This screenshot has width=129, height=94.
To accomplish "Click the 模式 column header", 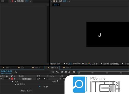I will (x=38, y=76).
